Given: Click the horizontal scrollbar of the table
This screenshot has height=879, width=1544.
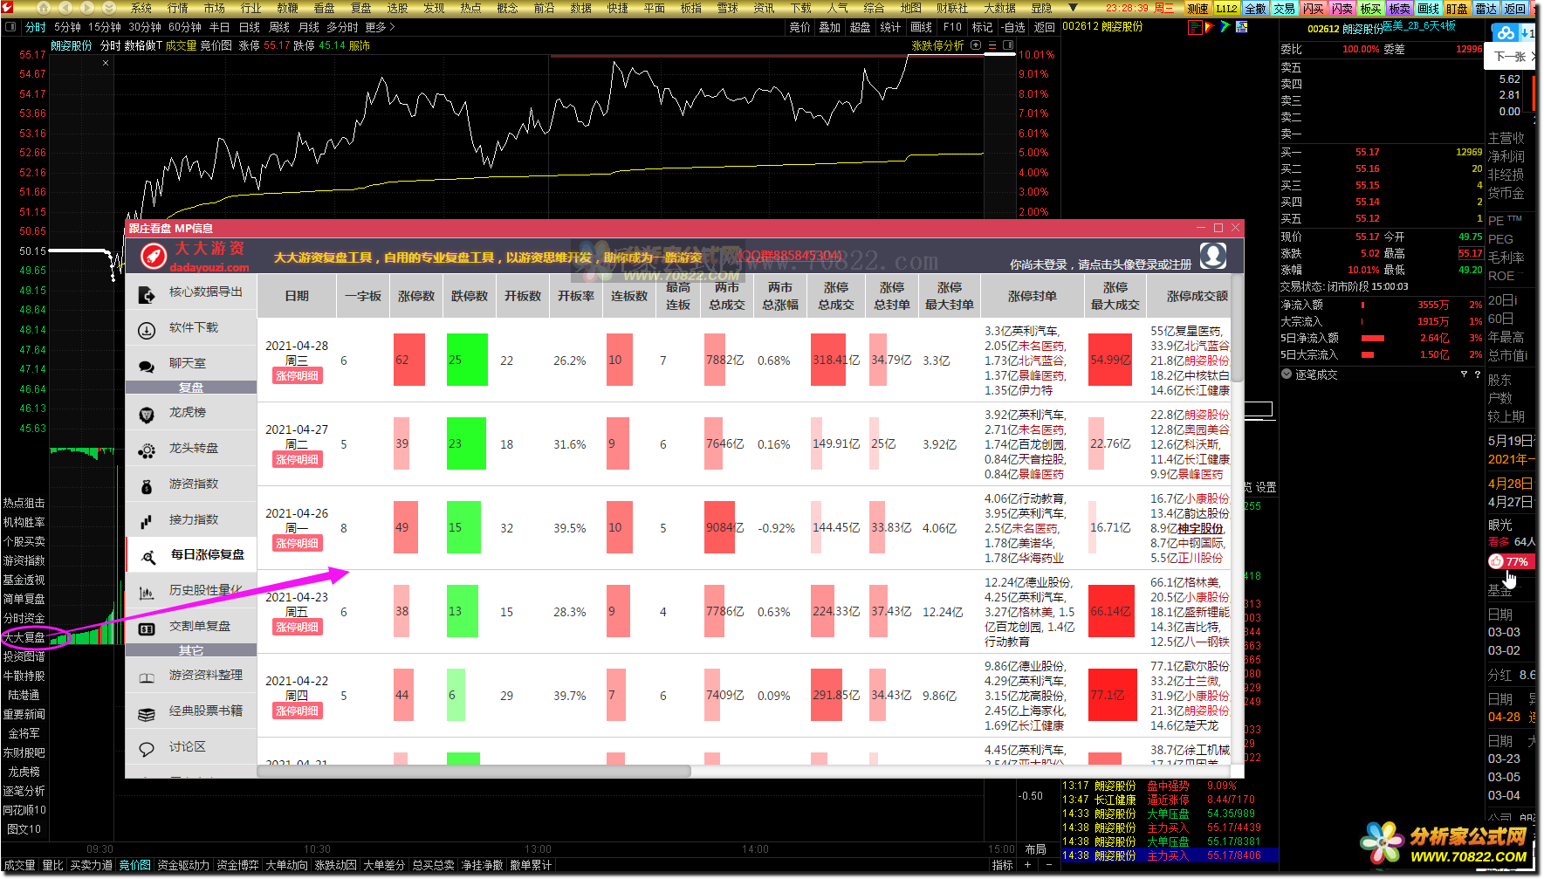Looking at the screenshot, I should click(x=476, y=772).
